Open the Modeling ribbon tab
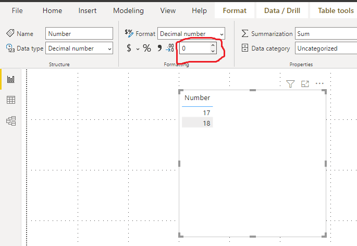Image resolution: width=357 pixels, height=246 pixels. point(128,10)
